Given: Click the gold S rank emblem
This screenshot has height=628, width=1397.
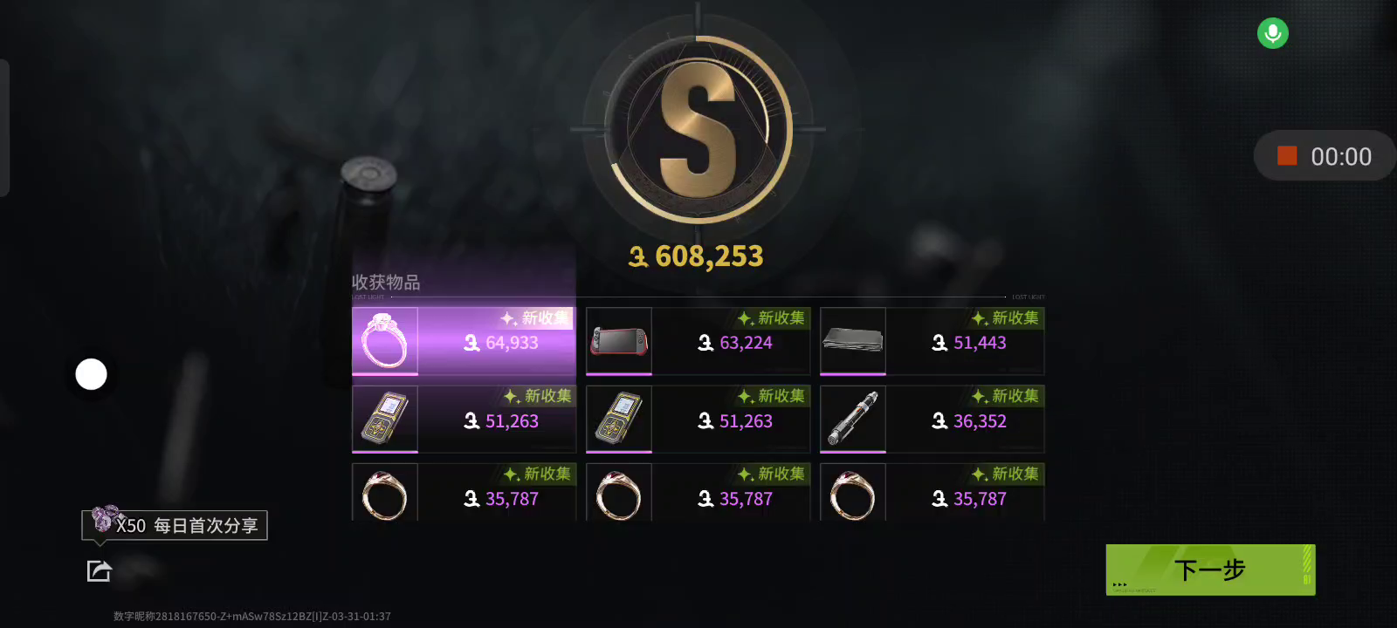Looking at the screenshot, I should point(698,130).
